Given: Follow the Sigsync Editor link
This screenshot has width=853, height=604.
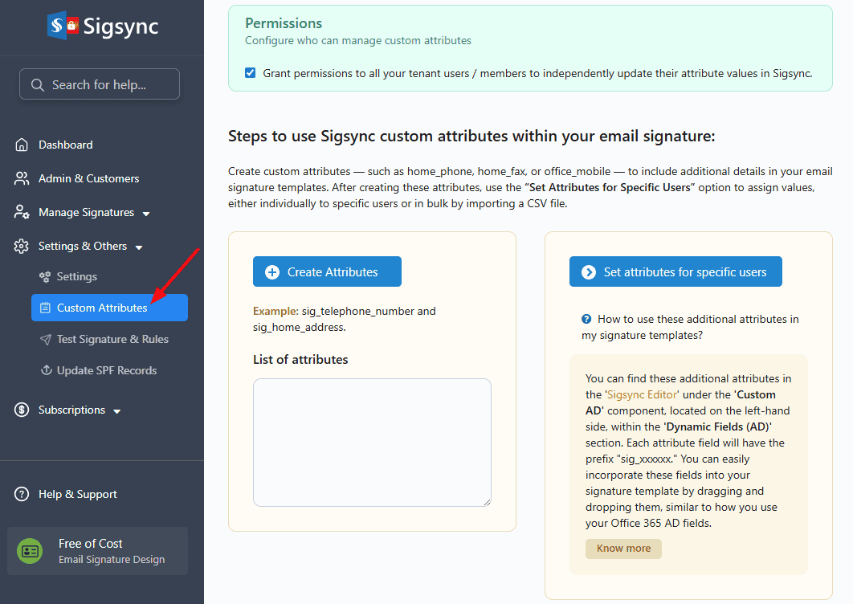Looking at the screenshot, I should tap(642, 394).
